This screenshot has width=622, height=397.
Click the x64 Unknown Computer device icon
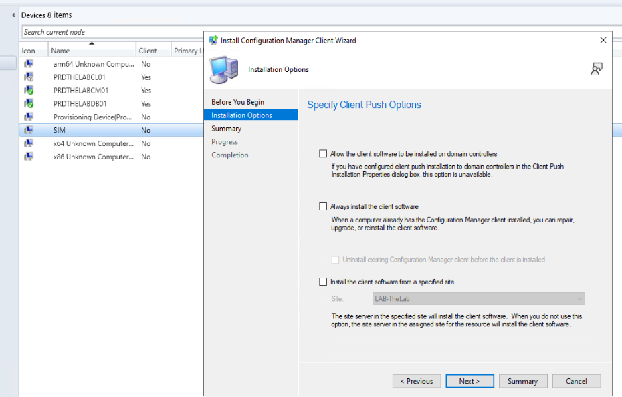[x=29, y=143]
